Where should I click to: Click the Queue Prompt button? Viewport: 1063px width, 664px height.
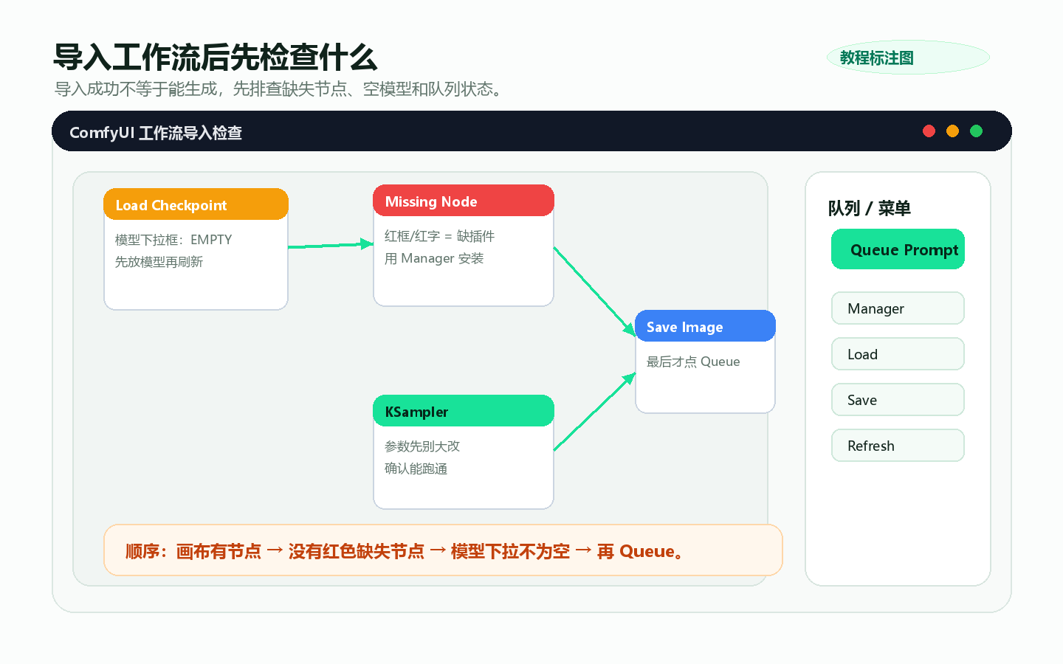pos(898,249)
